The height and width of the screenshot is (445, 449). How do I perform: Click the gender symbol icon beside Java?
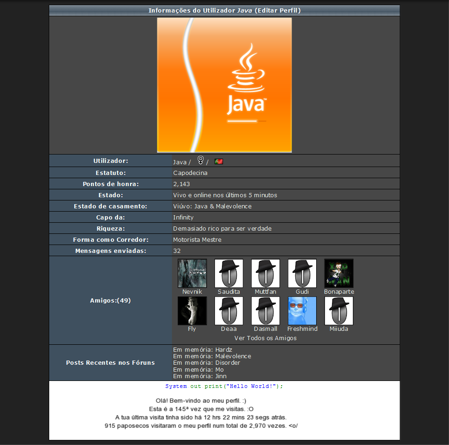click(x=200, y=161)
